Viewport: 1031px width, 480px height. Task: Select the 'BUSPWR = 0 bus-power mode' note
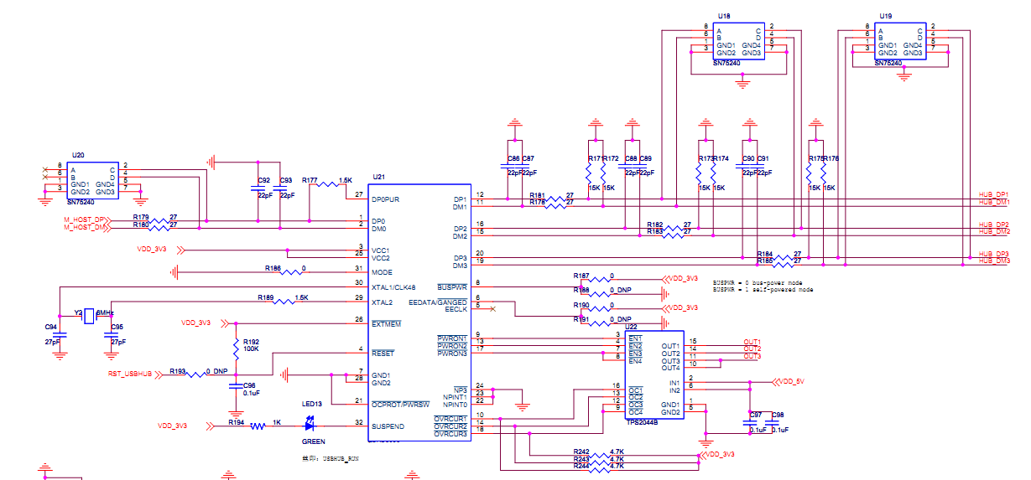point(759,283)
